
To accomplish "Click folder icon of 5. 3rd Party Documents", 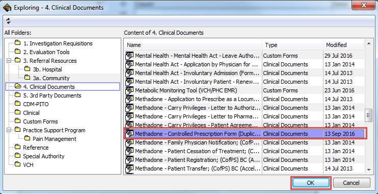I will click(18, 95).
